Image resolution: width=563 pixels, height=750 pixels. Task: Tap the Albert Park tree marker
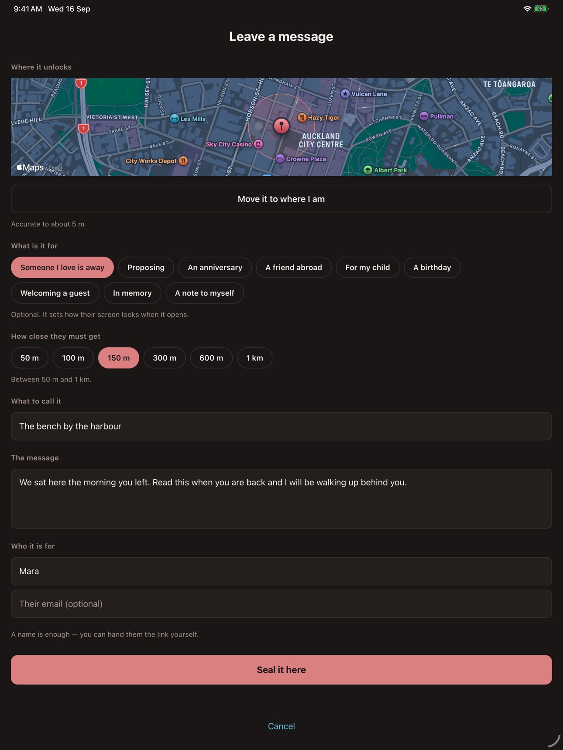[368, 170]
